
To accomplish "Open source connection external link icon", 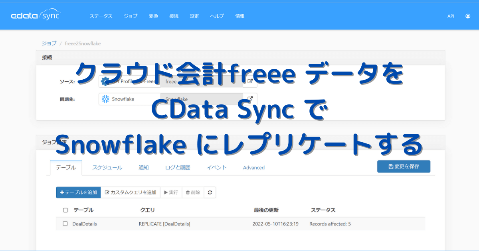I will 250,81.
